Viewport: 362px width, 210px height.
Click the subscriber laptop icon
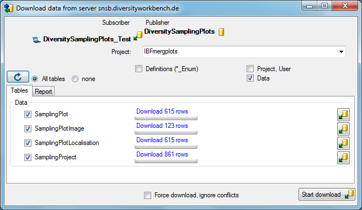36,40
